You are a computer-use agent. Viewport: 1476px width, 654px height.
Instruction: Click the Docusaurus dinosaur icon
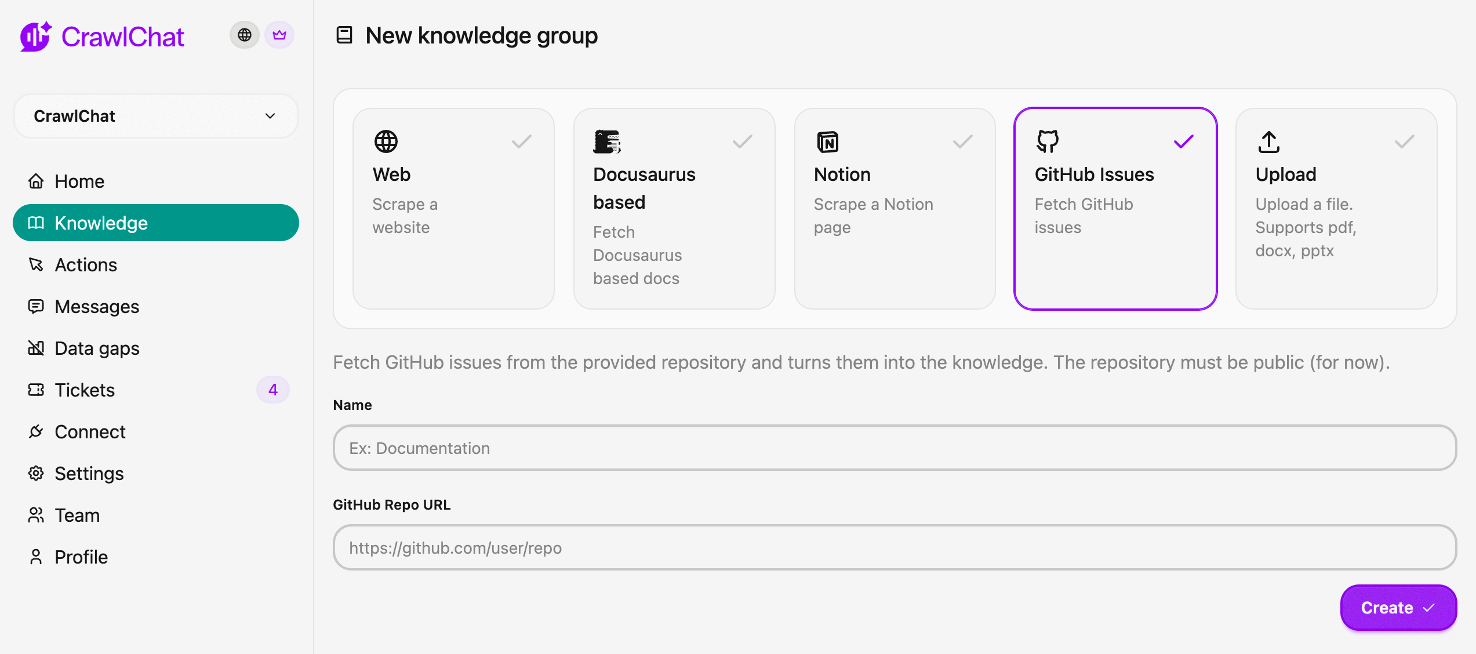pyautogui.click(x=607, y=141)
